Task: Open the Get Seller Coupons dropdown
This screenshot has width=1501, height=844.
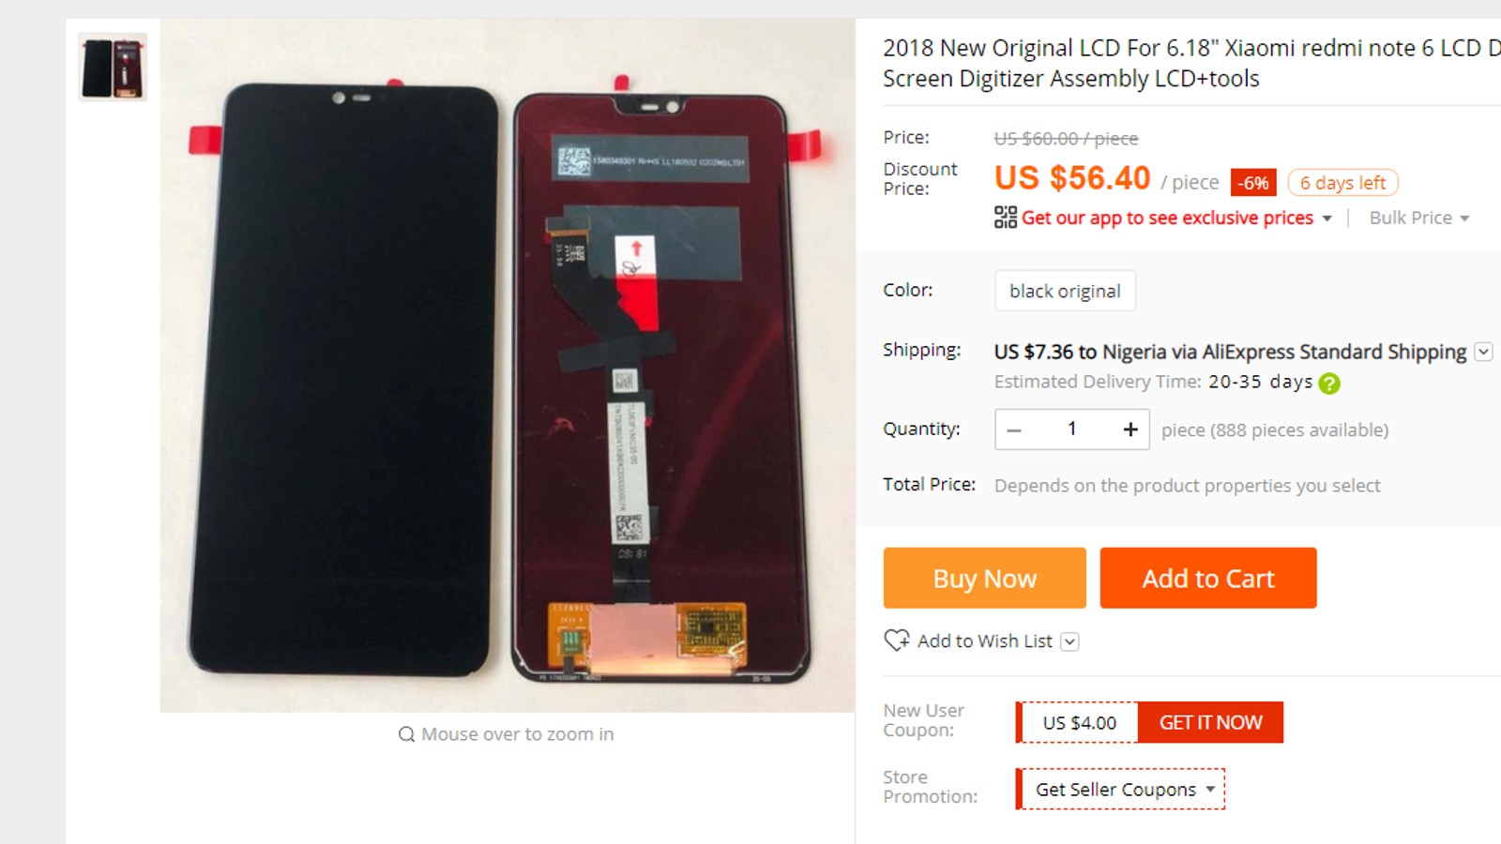Action: pyautogui.click(x=1121, y=790)
